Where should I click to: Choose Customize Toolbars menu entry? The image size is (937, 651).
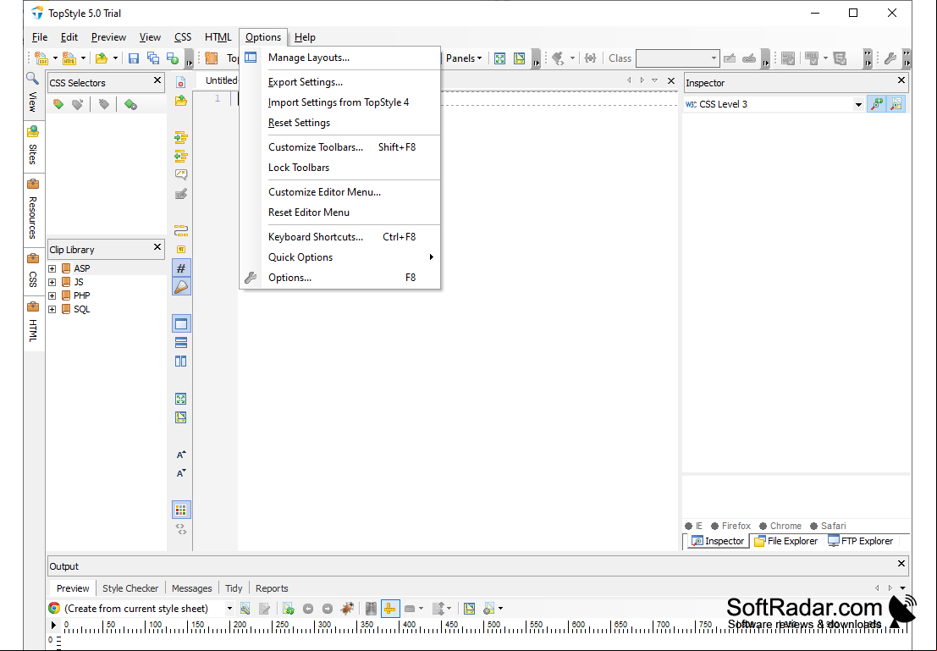(339, 147)
